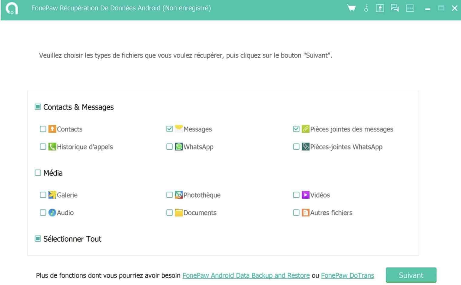
Task: Check the Média group checkbox
Action: tap(38, 173)
